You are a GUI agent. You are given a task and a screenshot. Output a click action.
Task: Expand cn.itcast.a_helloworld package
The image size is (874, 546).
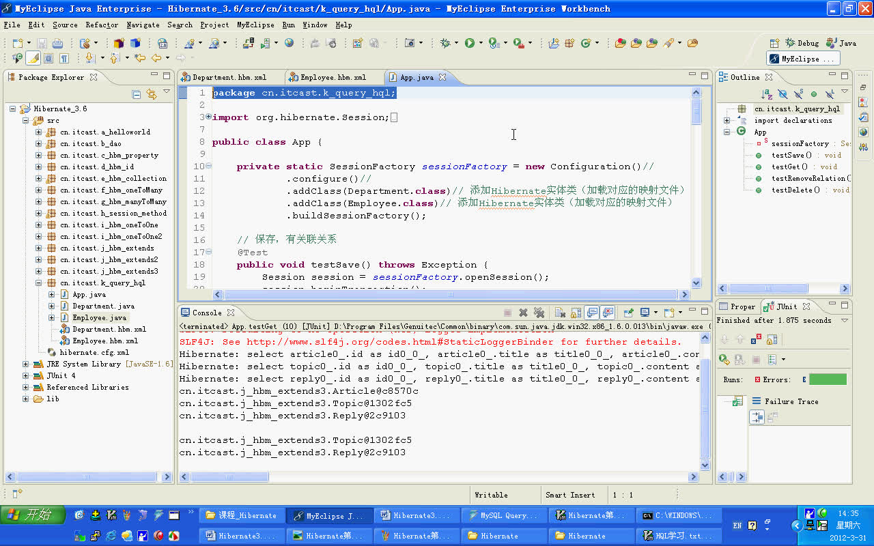tap(39, 132)
